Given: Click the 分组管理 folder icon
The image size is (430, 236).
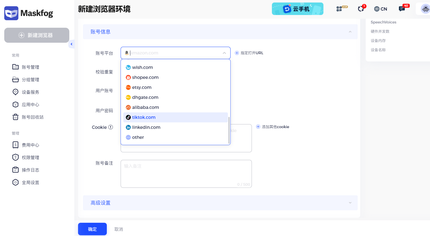Looking at the screenshot, I should [x=16, y=79].
